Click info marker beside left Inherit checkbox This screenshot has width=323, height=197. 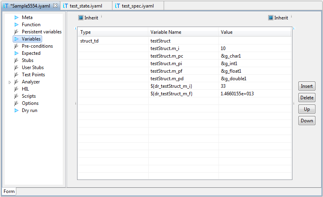(102, 17)
